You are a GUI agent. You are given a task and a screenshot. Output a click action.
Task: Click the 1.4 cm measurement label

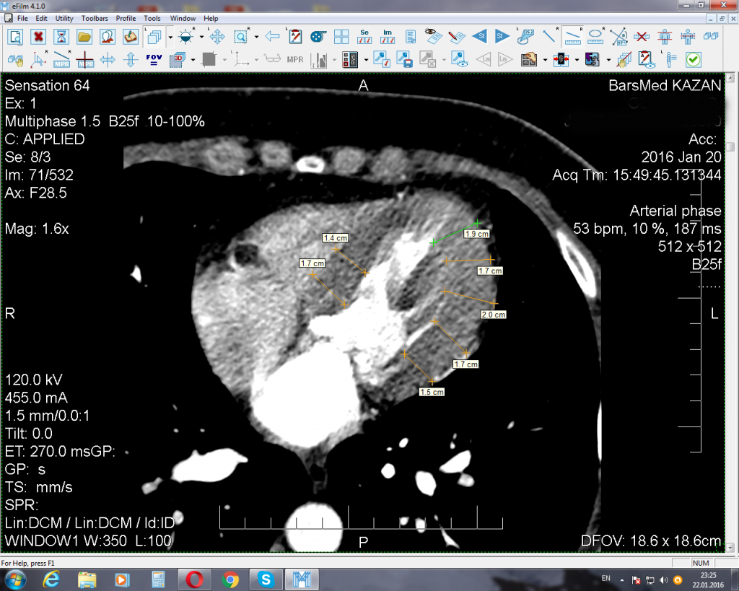point(335,238)
